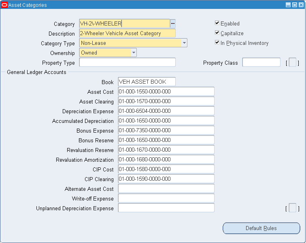
Task: Toggle the Capitalize checkbox
Action: [217, 33]
